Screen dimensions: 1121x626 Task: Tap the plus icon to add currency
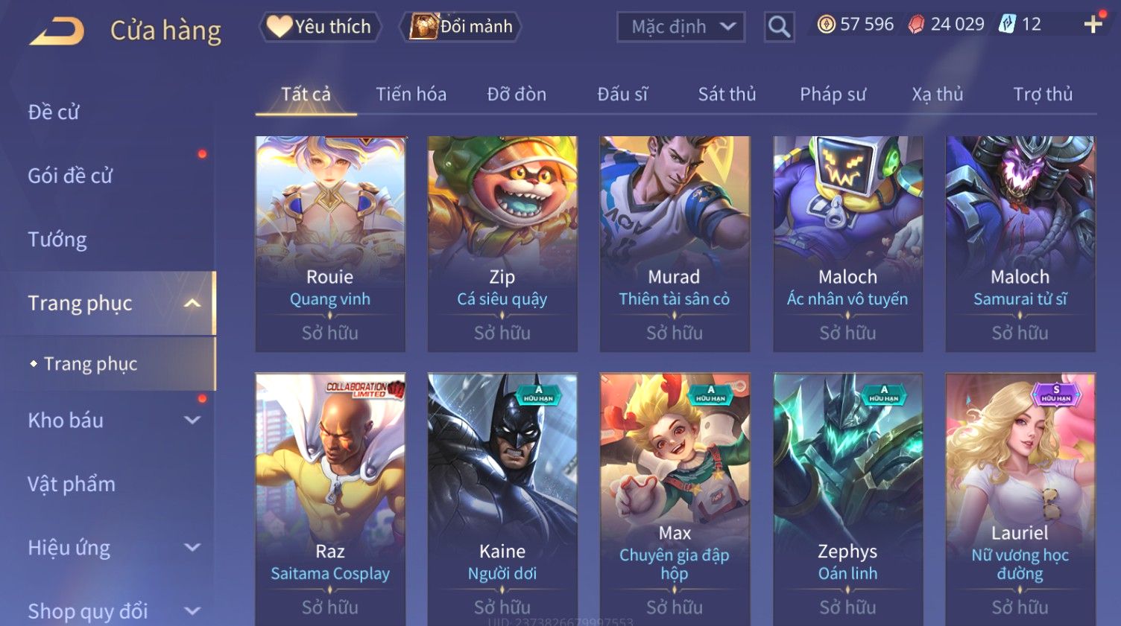pyautogui.click(x=1093, y=25)
